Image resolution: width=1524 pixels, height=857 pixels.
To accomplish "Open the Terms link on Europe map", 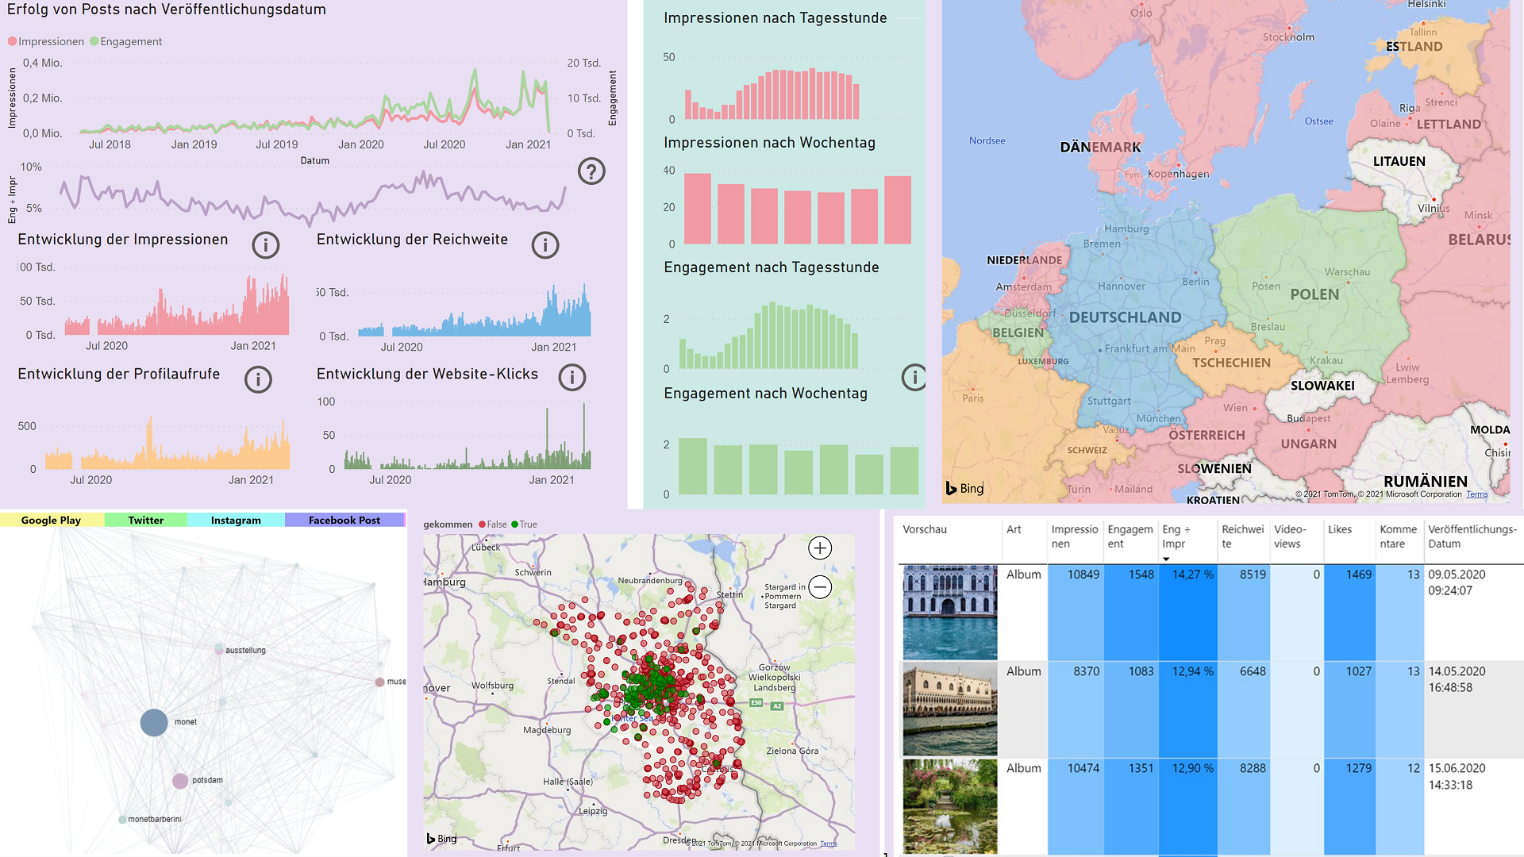I will [x=1476, y=494].
